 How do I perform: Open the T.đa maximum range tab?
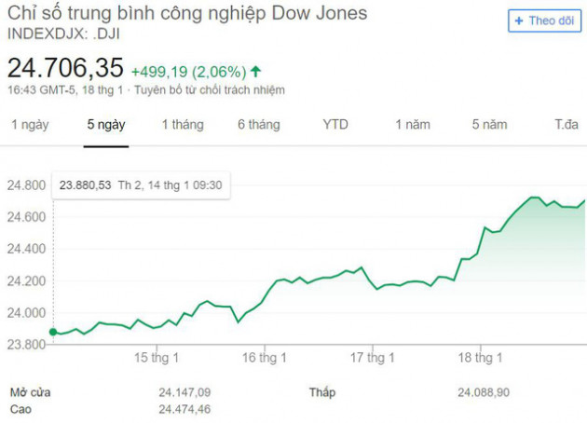coord(567,124)
